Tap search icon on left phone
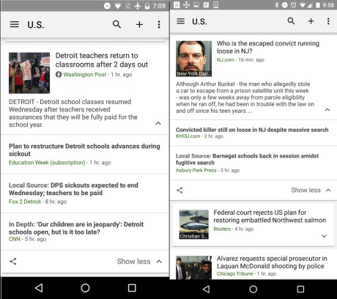Screen dimensions: 337x299 tap(116, 24)
